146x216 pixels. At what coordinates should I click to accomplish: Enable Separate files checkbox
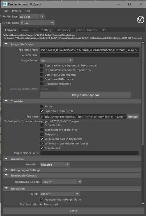coord(42,125)
